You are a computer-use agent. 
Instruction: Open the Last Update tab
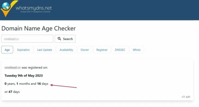[44, 50]
